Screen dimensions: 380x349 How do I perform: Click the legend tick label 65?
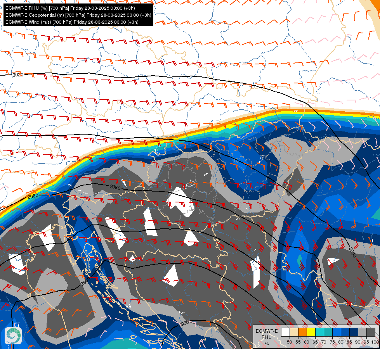pos(315,342)
